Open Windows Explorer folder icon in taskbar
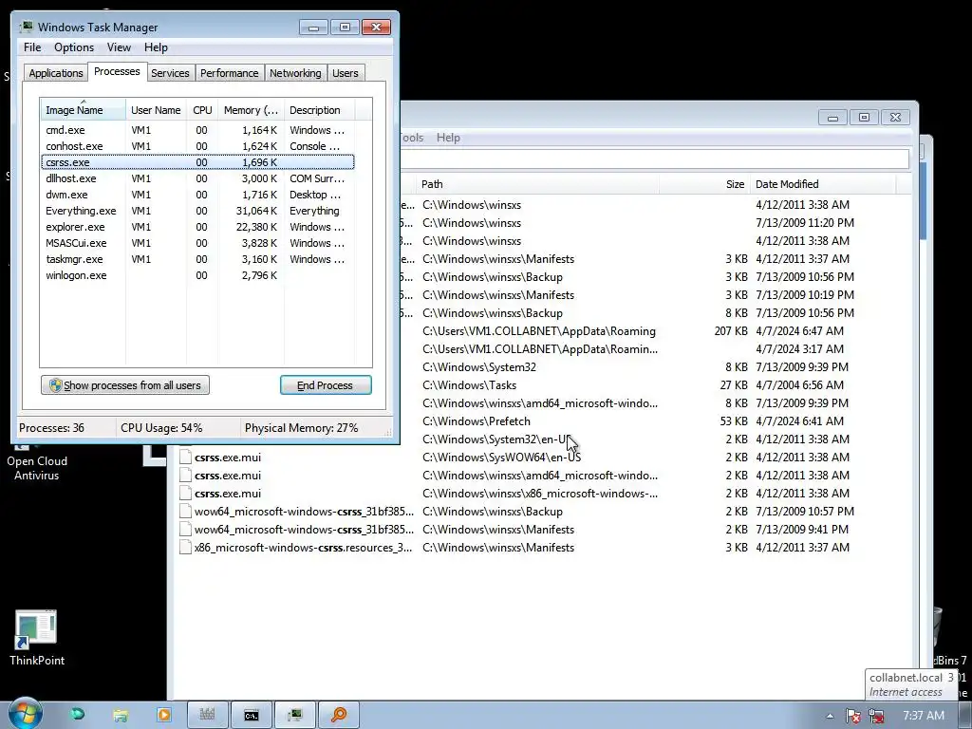Screen dimensions: 972x729 tap(121, 715)
